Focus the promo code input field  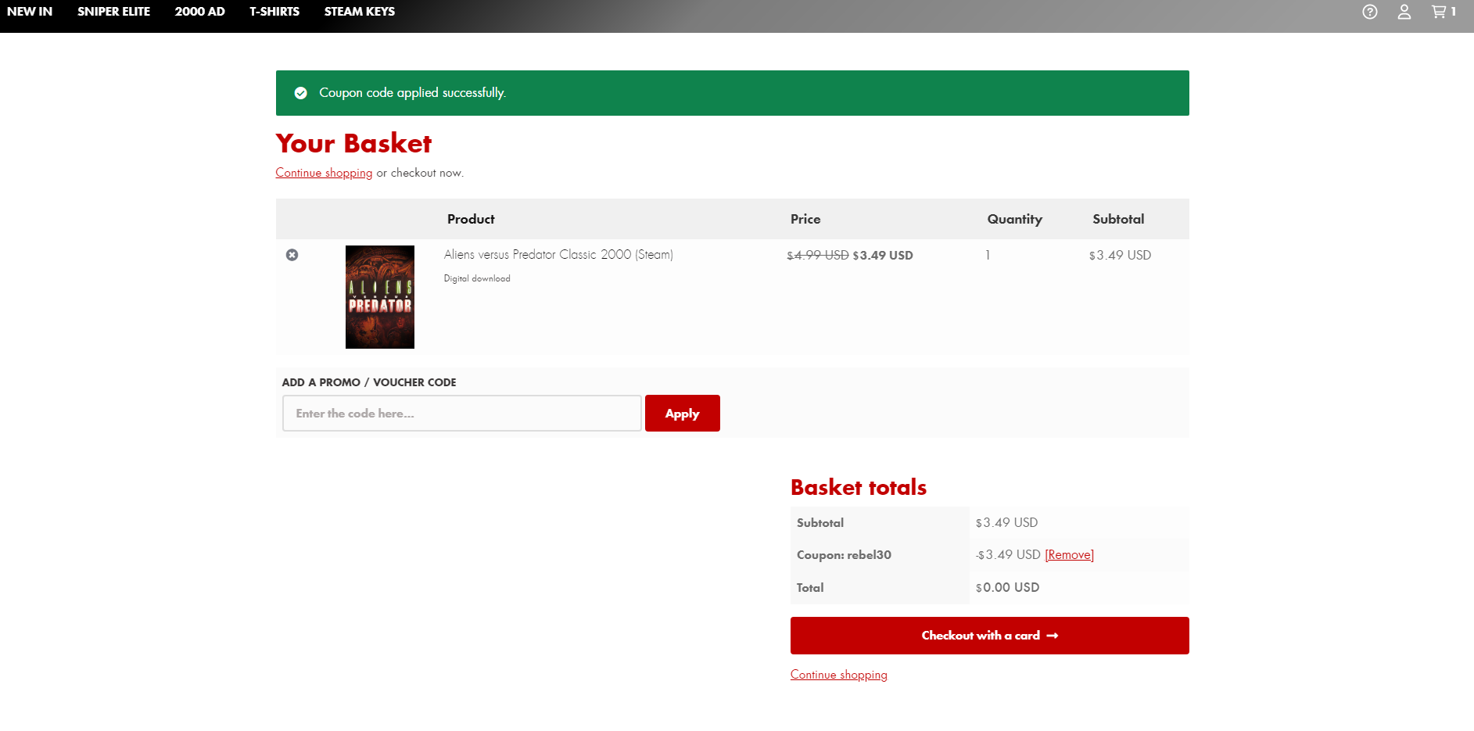[x=462, y=413]
